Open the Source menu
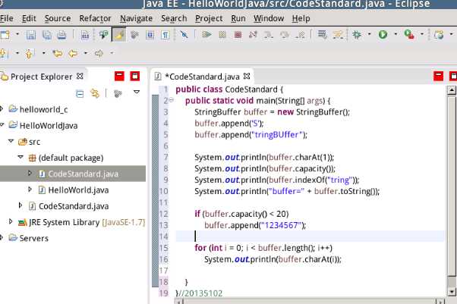This screenshot has width=457, height=304. click(58, 18)
